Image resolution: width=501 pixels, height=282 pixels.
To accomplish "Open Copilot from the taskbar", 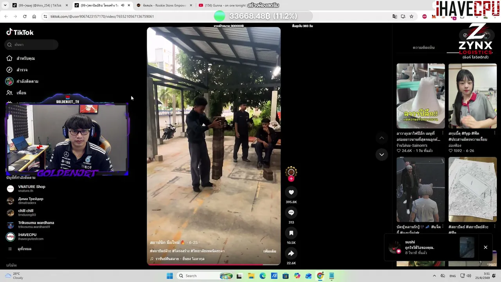I will point(297,276).
